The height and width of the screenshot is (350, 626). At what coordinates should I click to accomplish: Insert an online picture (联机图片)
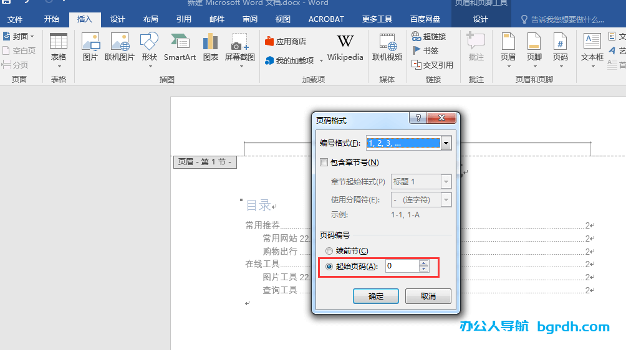tap(119, 47)
